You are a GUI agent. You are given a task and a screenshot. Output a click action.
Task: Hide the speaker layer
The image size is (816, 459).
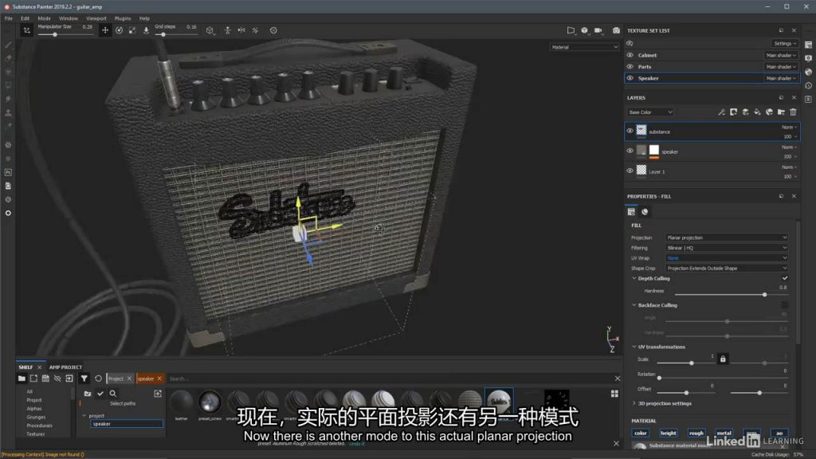pyautogui.click(x=630, y=151)
